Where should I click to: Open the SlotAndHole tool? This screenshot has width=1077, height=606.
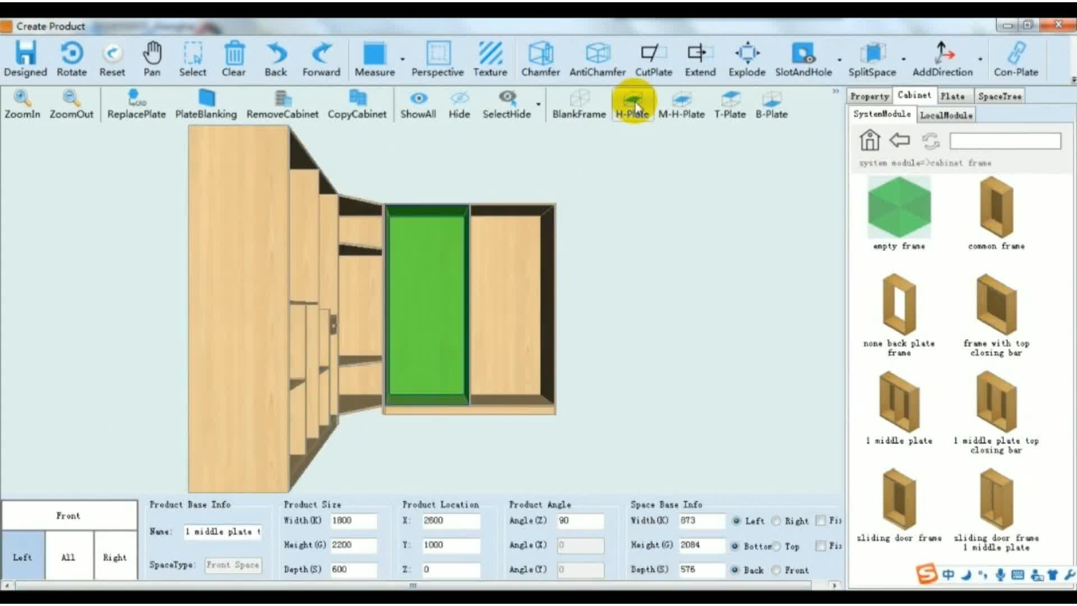pyautogui.click(x=803, y=54)
